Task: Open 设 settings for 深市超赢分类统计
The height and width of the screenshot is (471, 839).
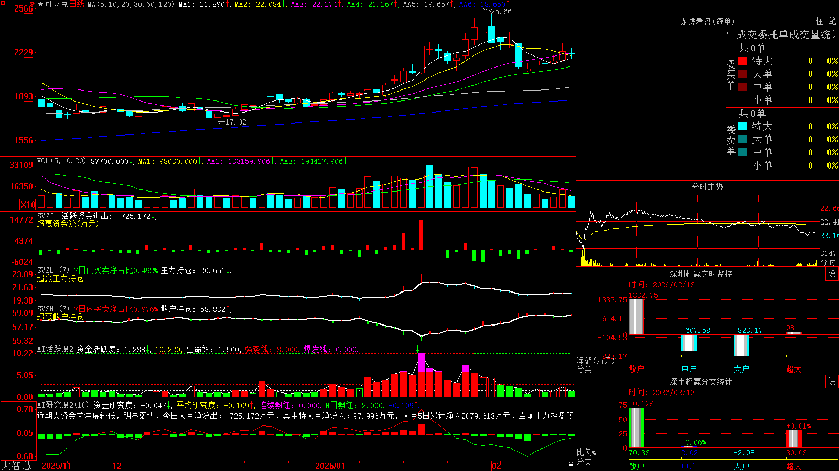Action: click(832, 382)
